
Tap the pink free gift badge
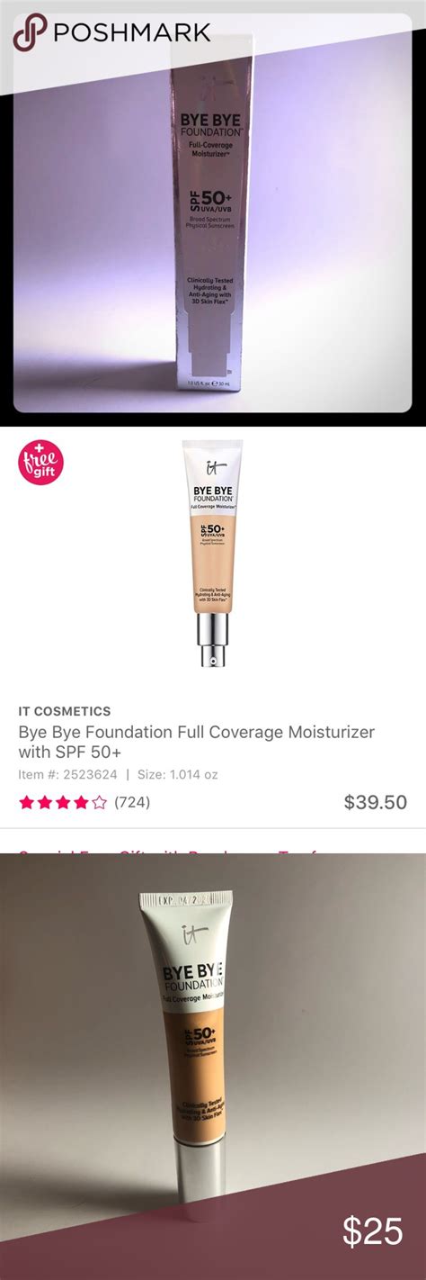pyautogui.click(x=40, y=463)
